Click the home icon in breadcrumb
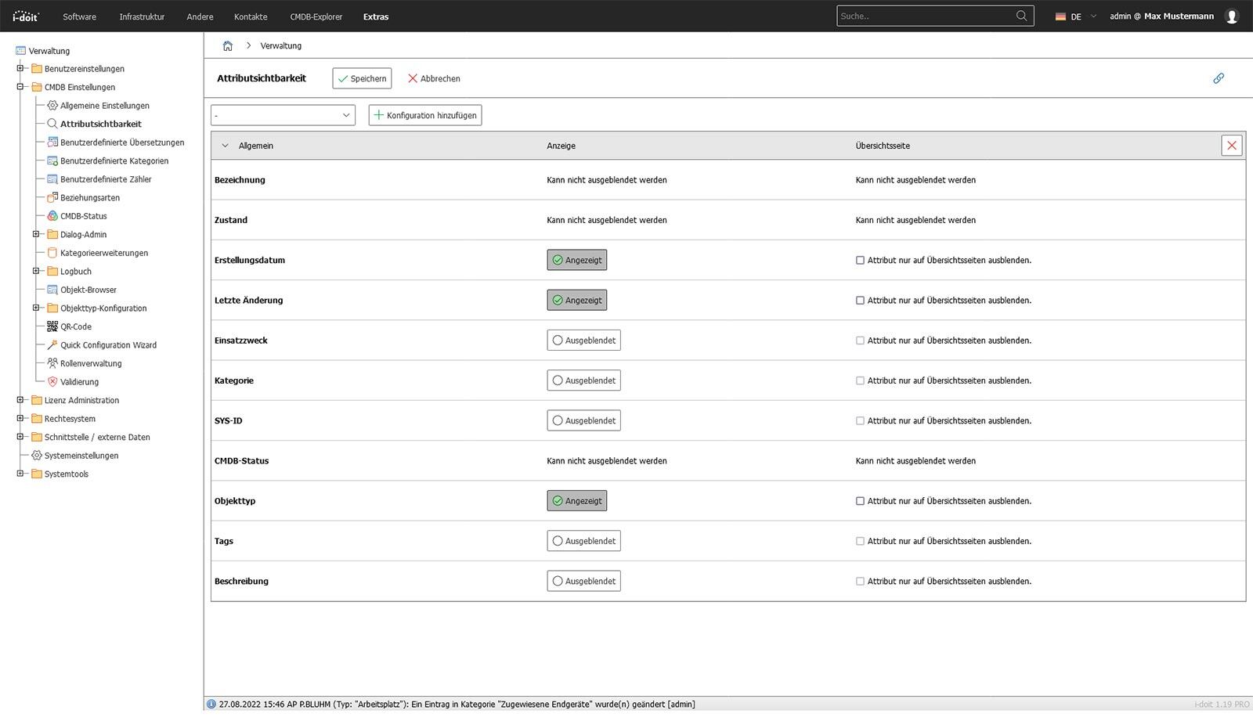1253x721 pixels. [x=228, y=45]
